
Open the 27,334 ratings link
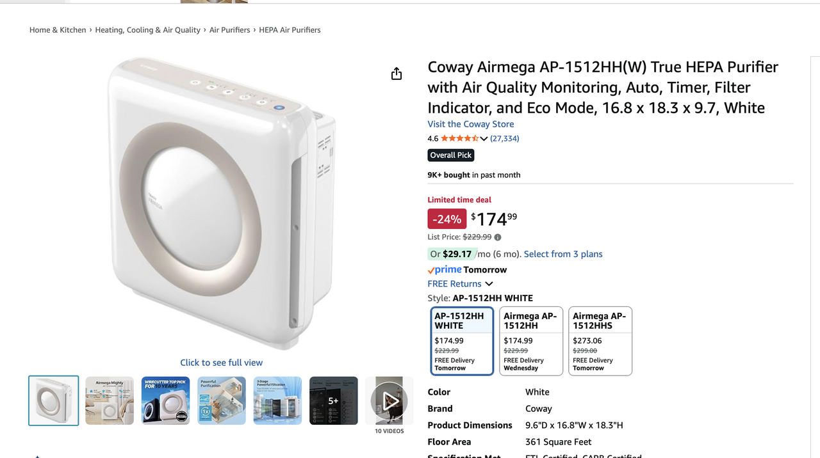505,139
